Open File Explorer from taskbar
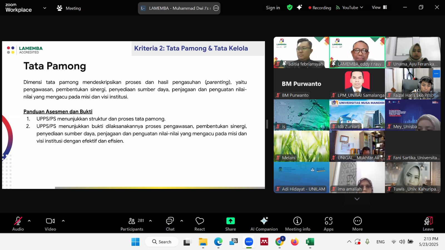 pyautogui.click(x=203, y=242)
